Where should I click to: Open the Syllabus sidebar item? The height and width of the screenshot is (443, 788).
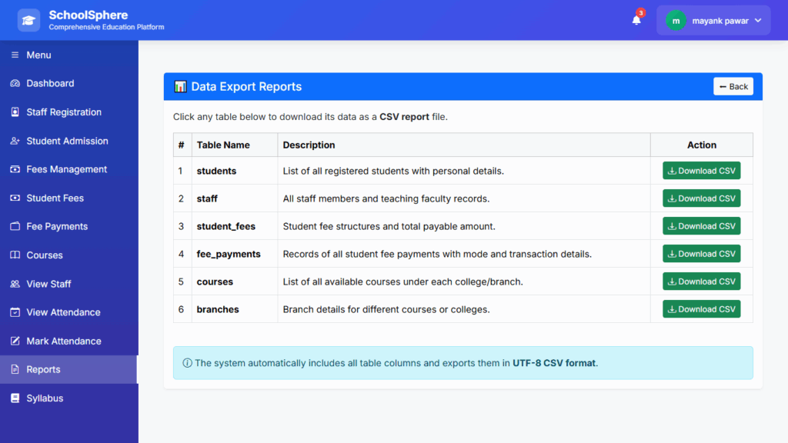point(45,398)
